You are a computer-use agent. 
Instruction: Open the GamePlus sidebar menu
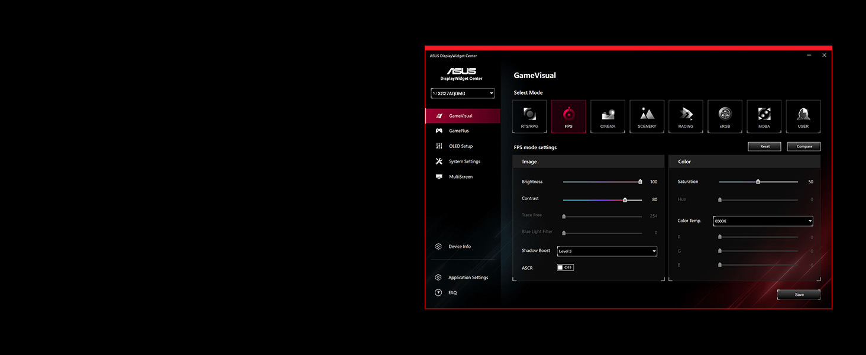coord(458,131)
